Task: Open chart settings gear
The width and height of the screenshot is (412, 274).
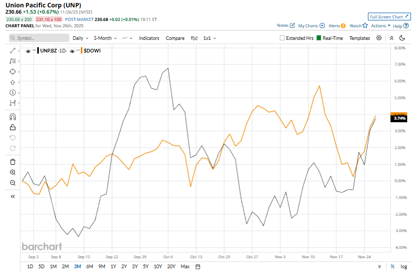Action: click(379, 38)
